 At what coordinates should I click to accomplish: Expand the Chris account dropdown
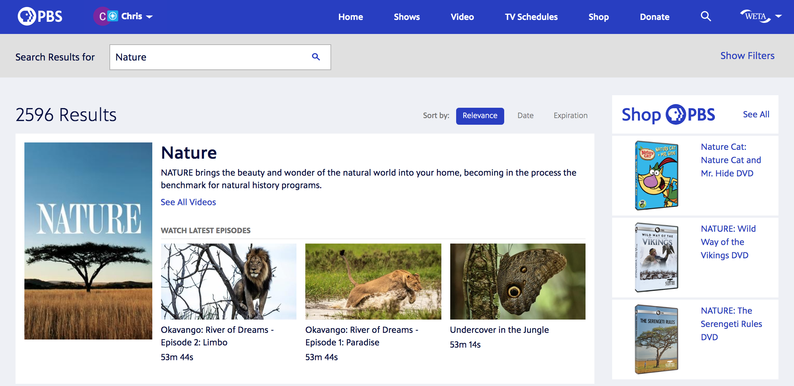tap(149, 17)
